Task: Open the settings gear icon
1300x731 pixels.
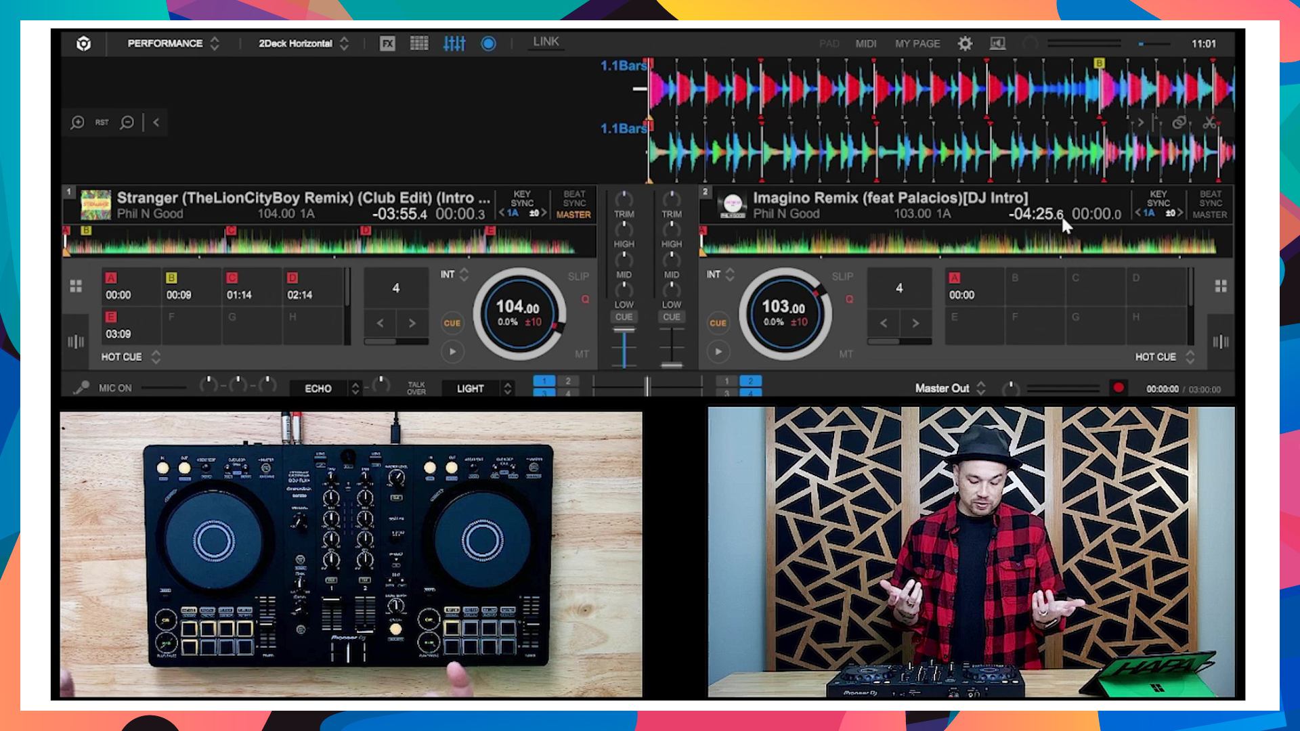Action: 965,44
